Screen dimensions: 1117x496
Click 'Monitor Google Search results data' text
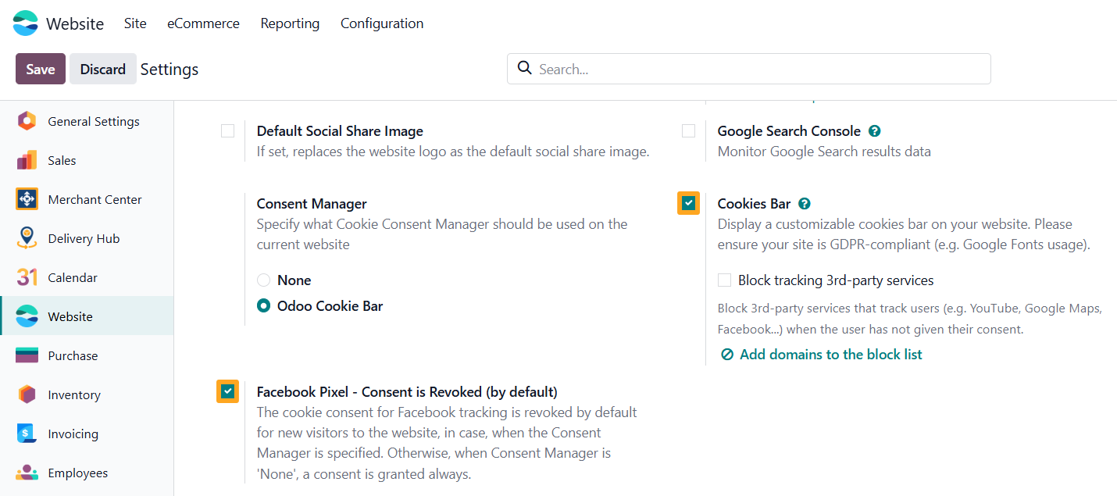pyautogui.click(x=824, y=152)
